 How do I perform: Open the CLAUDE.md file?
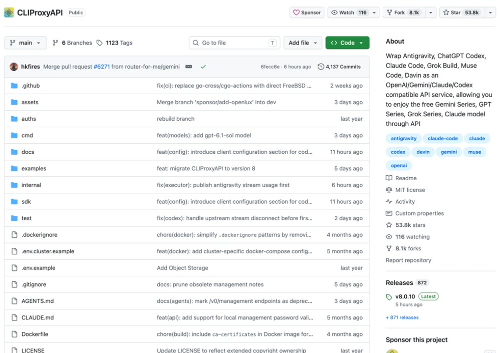click(38, 317)
